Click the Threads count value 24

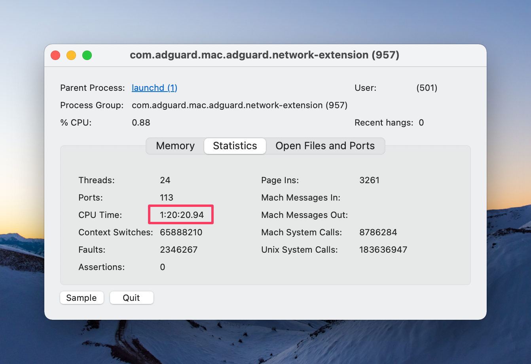point(165,180)
